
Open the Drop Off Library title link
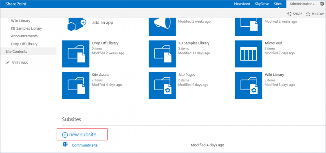tap(105, 43)
